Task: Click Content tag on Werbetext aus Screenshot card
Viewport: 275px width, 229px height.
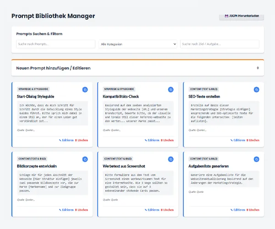Action: pyautogui.click(x=118, y=158)
